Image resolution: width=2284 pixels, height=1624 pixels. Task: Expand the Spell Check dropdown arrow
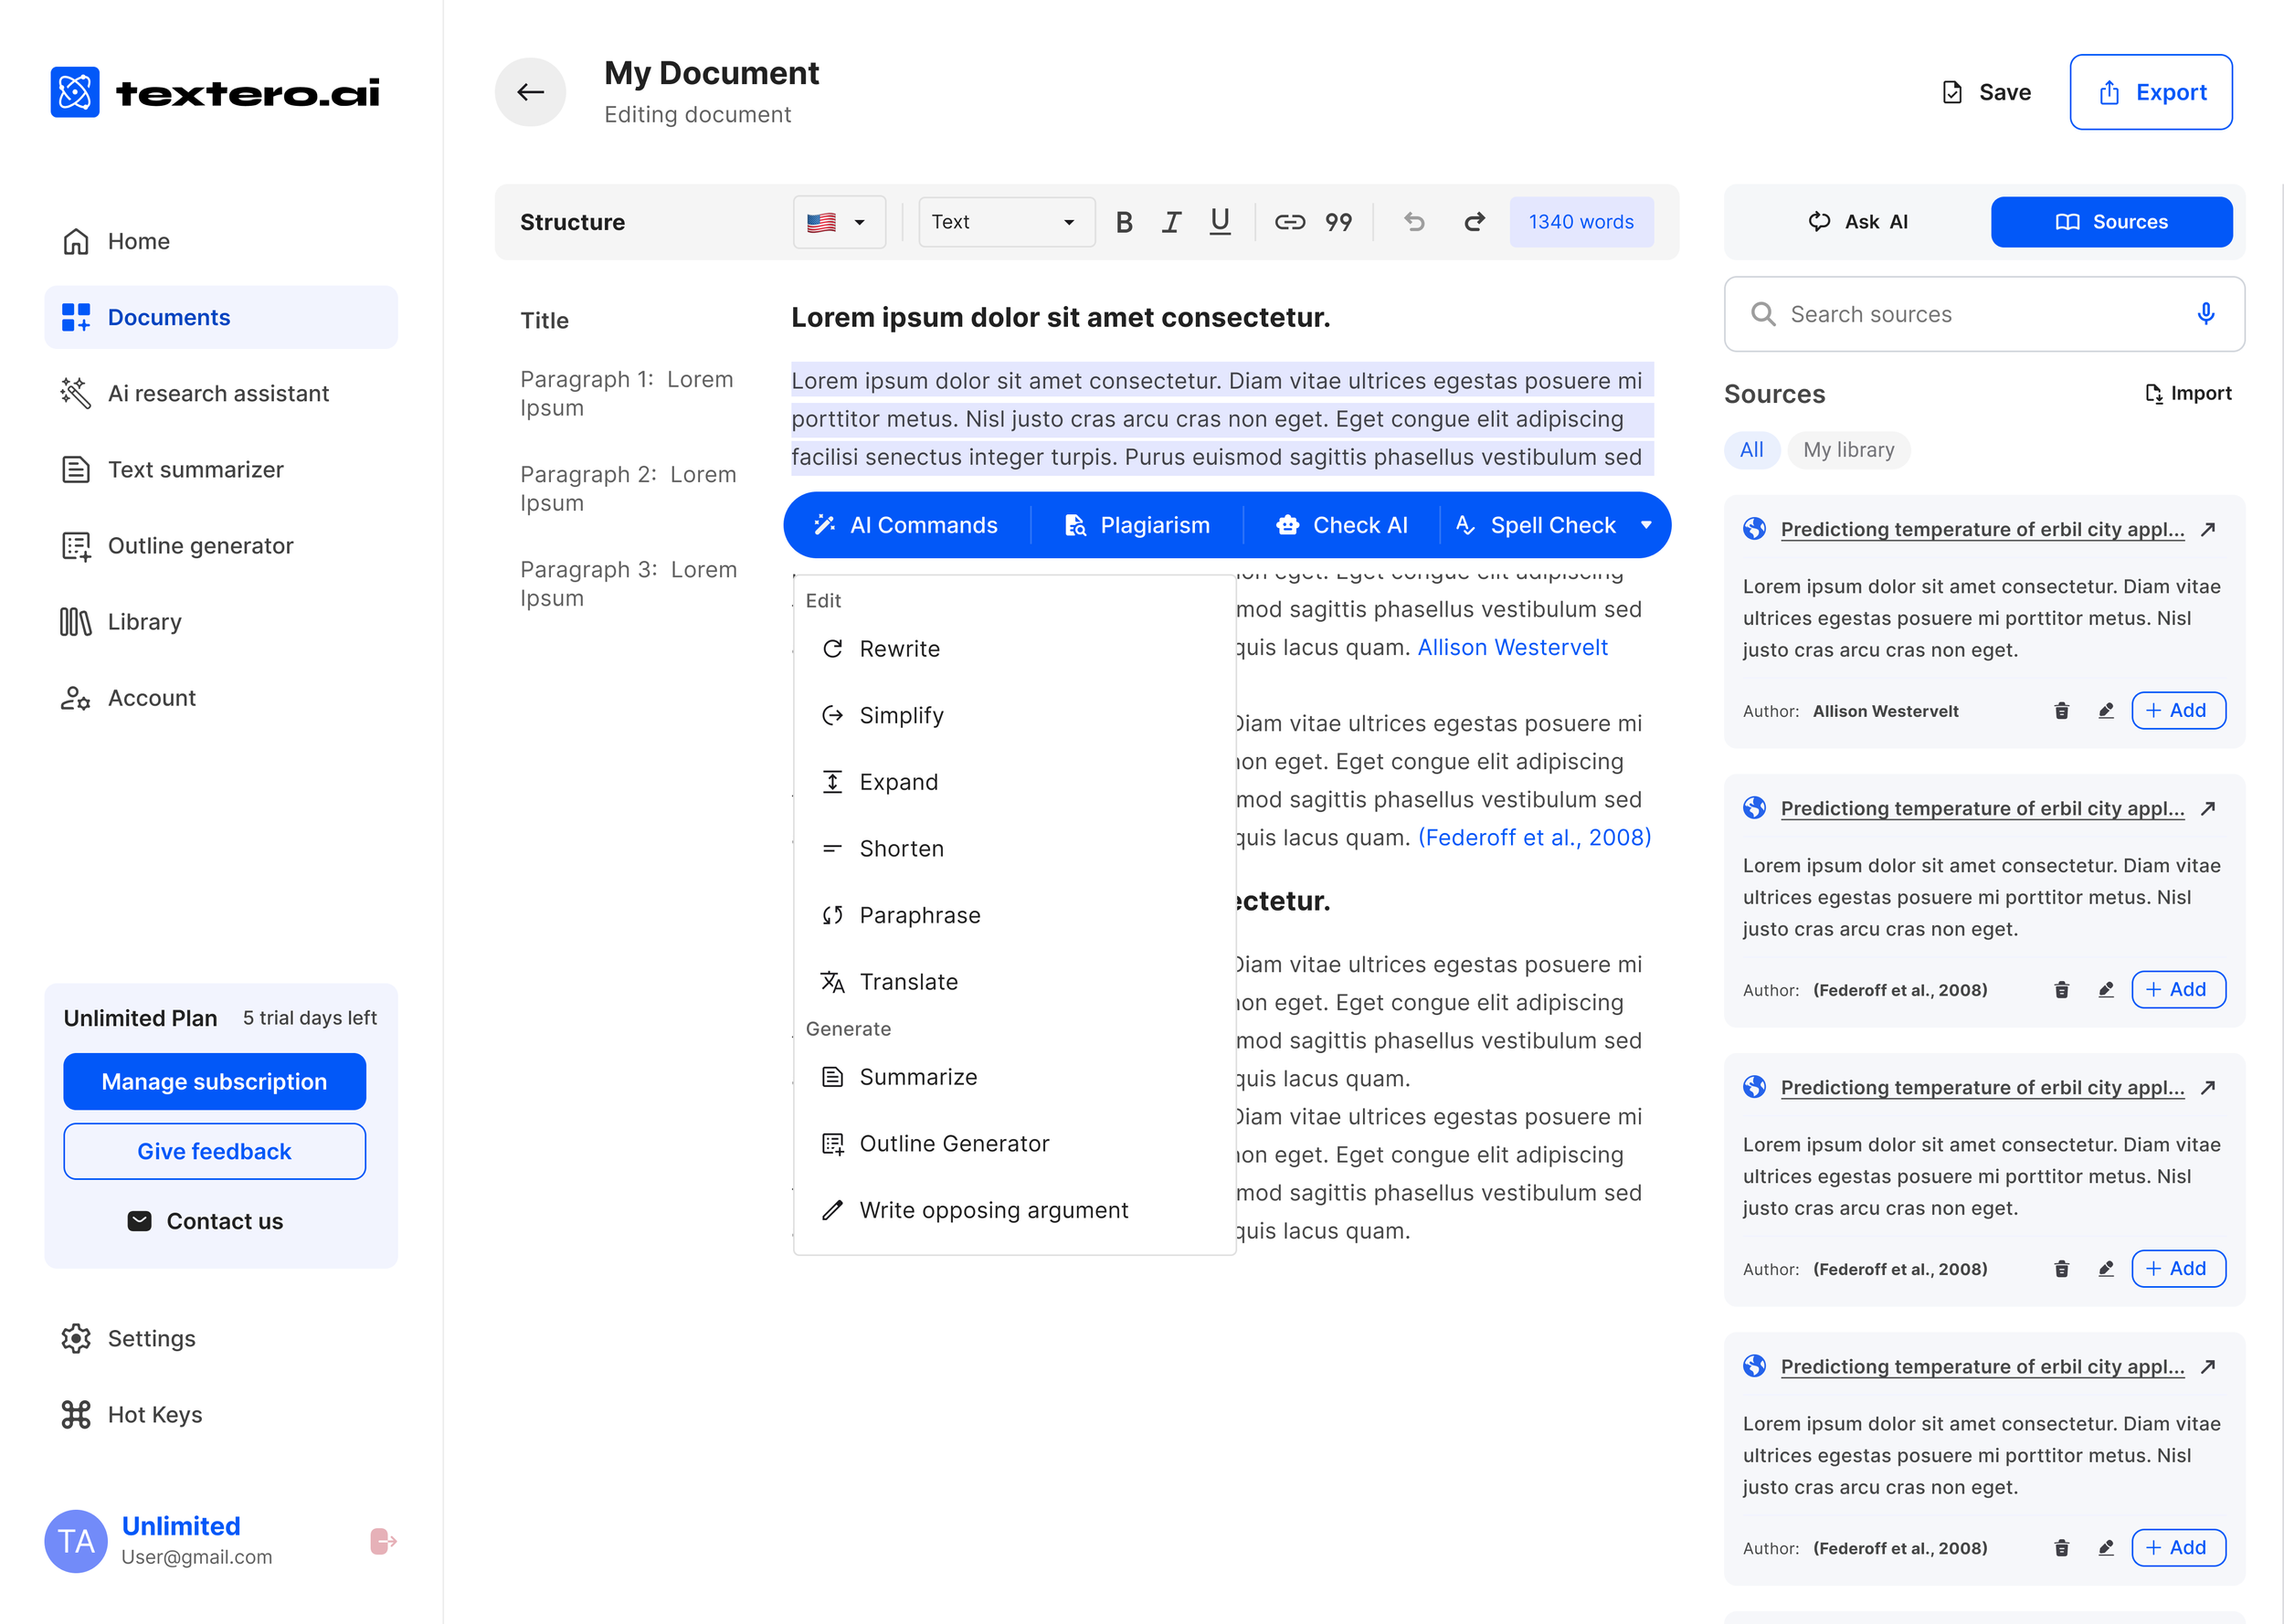(1646, 525)
